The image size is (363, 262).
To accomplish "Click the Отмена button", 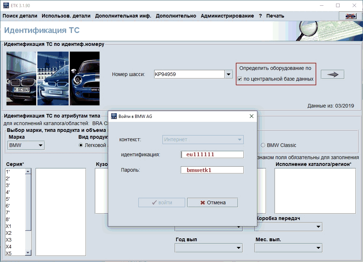I will [x=212, y=203].
